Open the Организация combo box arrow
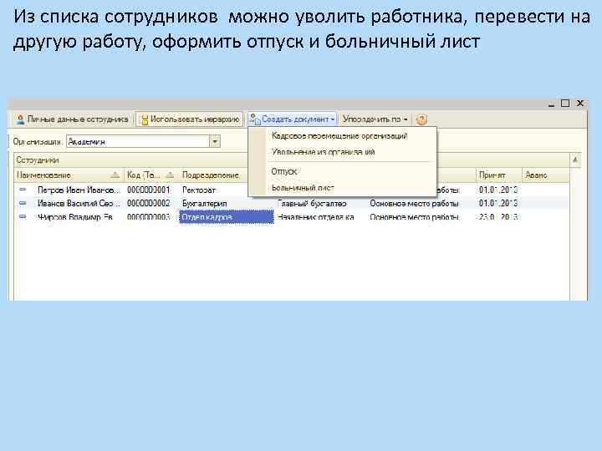This screenshot has height=451, width=602. (x=215, y=141)
